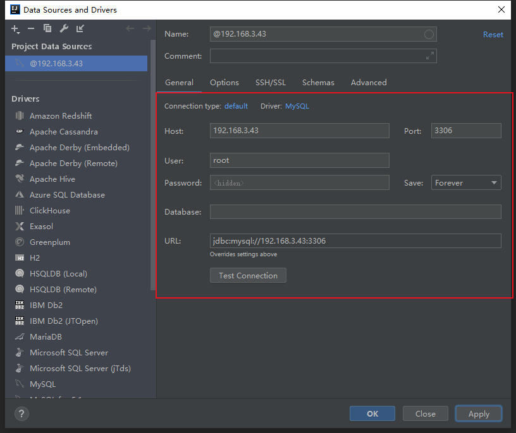Image resolution: width=516 pixels, height=433 pixels.
Task: Open the Schemas tab
Action: pyautogui.click(x=318, y=83)
